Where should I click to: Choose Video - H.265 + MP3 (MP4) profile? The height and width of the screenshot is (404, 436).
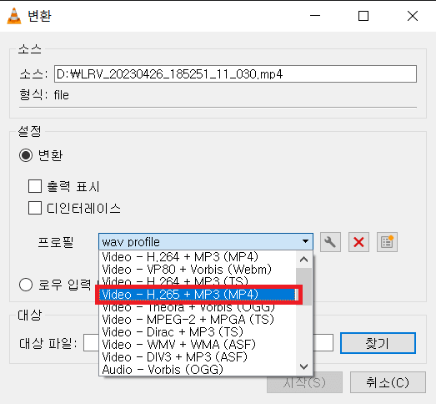198,295
